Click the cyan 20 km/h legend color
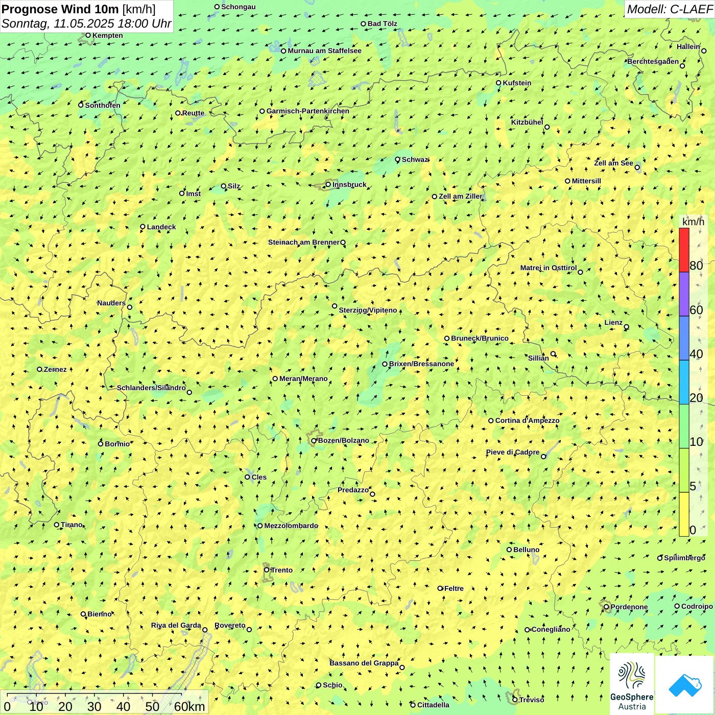This screenshot has width=715, height=715. [684, 383]
